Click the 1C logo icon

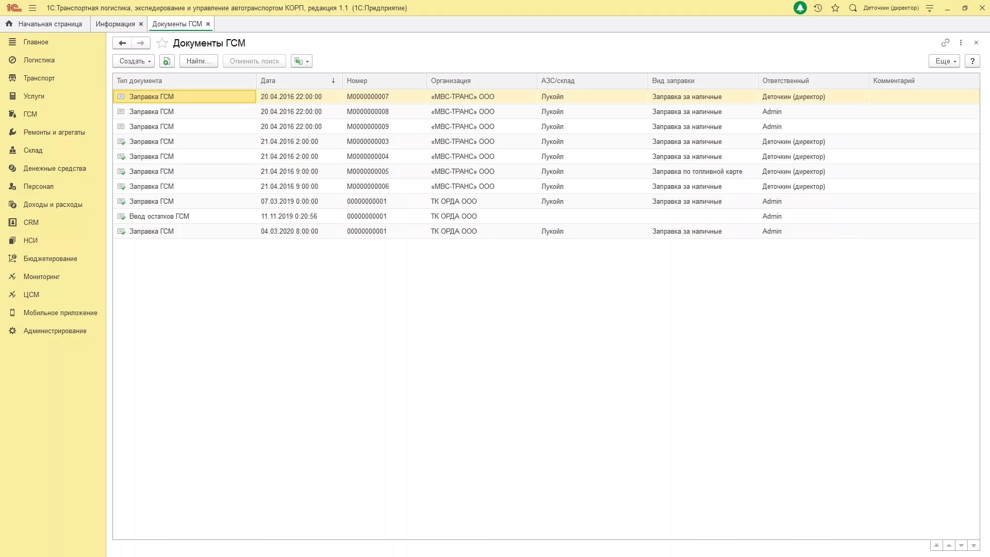pyautogui.click(x=14, y=8)
